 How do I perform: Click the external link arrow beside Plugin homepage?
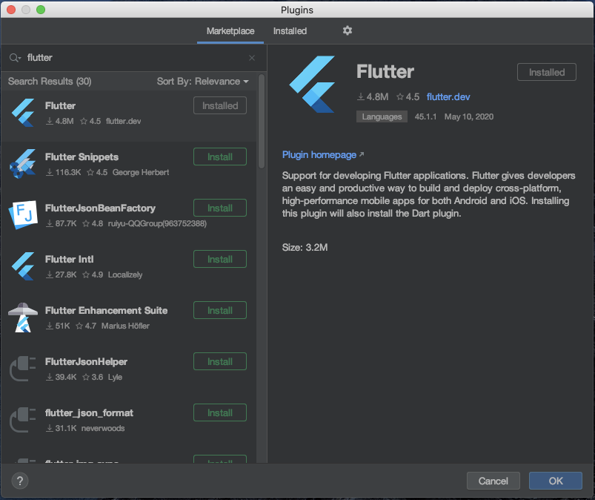(362, 154)
